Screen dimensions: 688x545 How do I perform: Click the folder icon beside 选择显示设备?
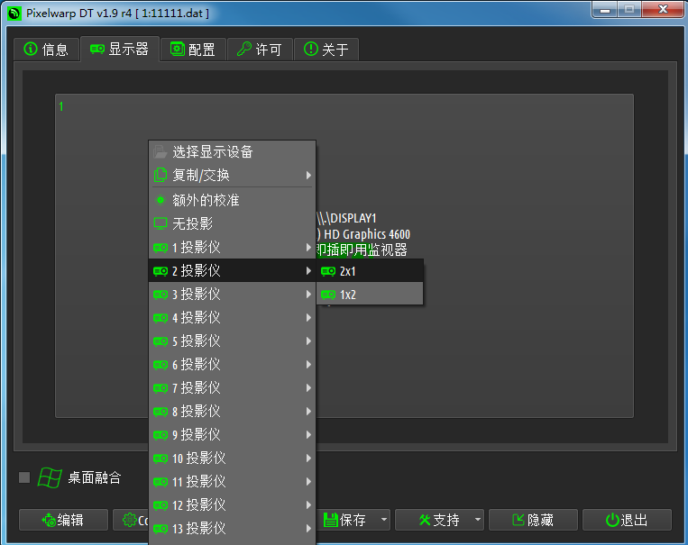[x=161, y=152]
